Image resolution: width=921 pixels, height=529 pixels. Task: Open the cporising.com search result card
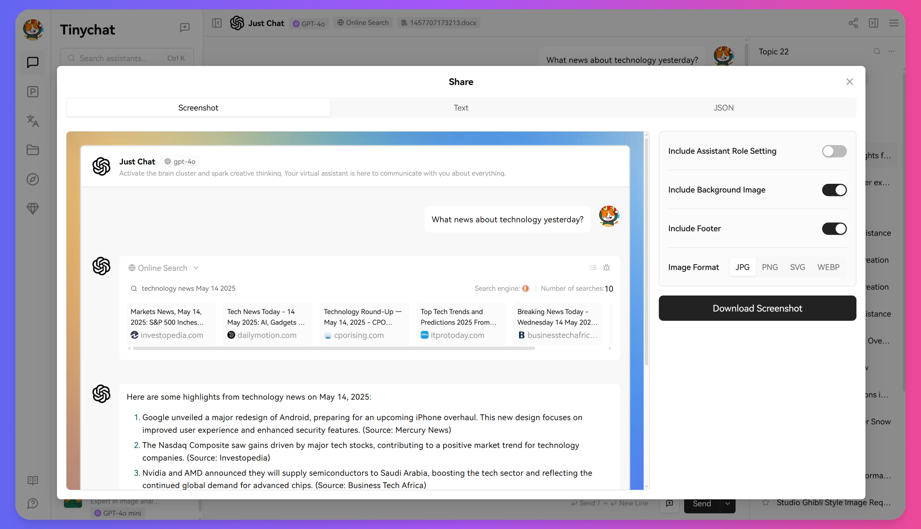(x=364, y=323)
